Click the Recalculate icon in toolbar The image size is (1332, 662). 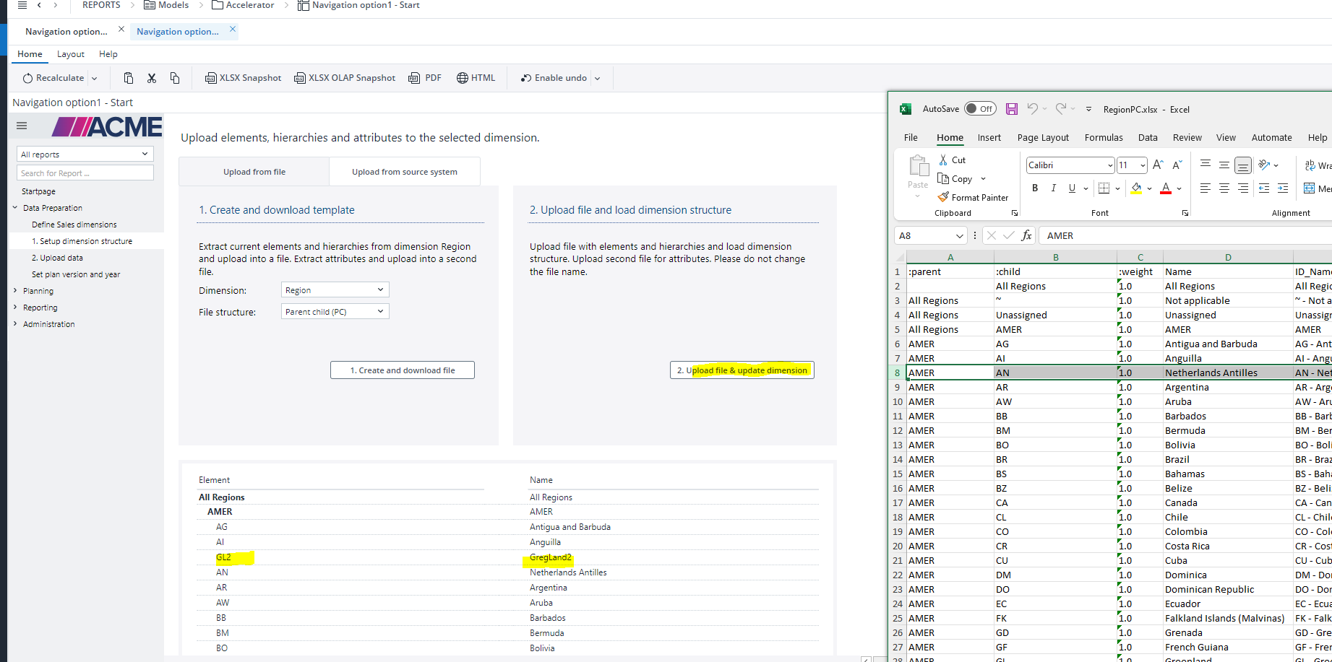tap(27, 78)
